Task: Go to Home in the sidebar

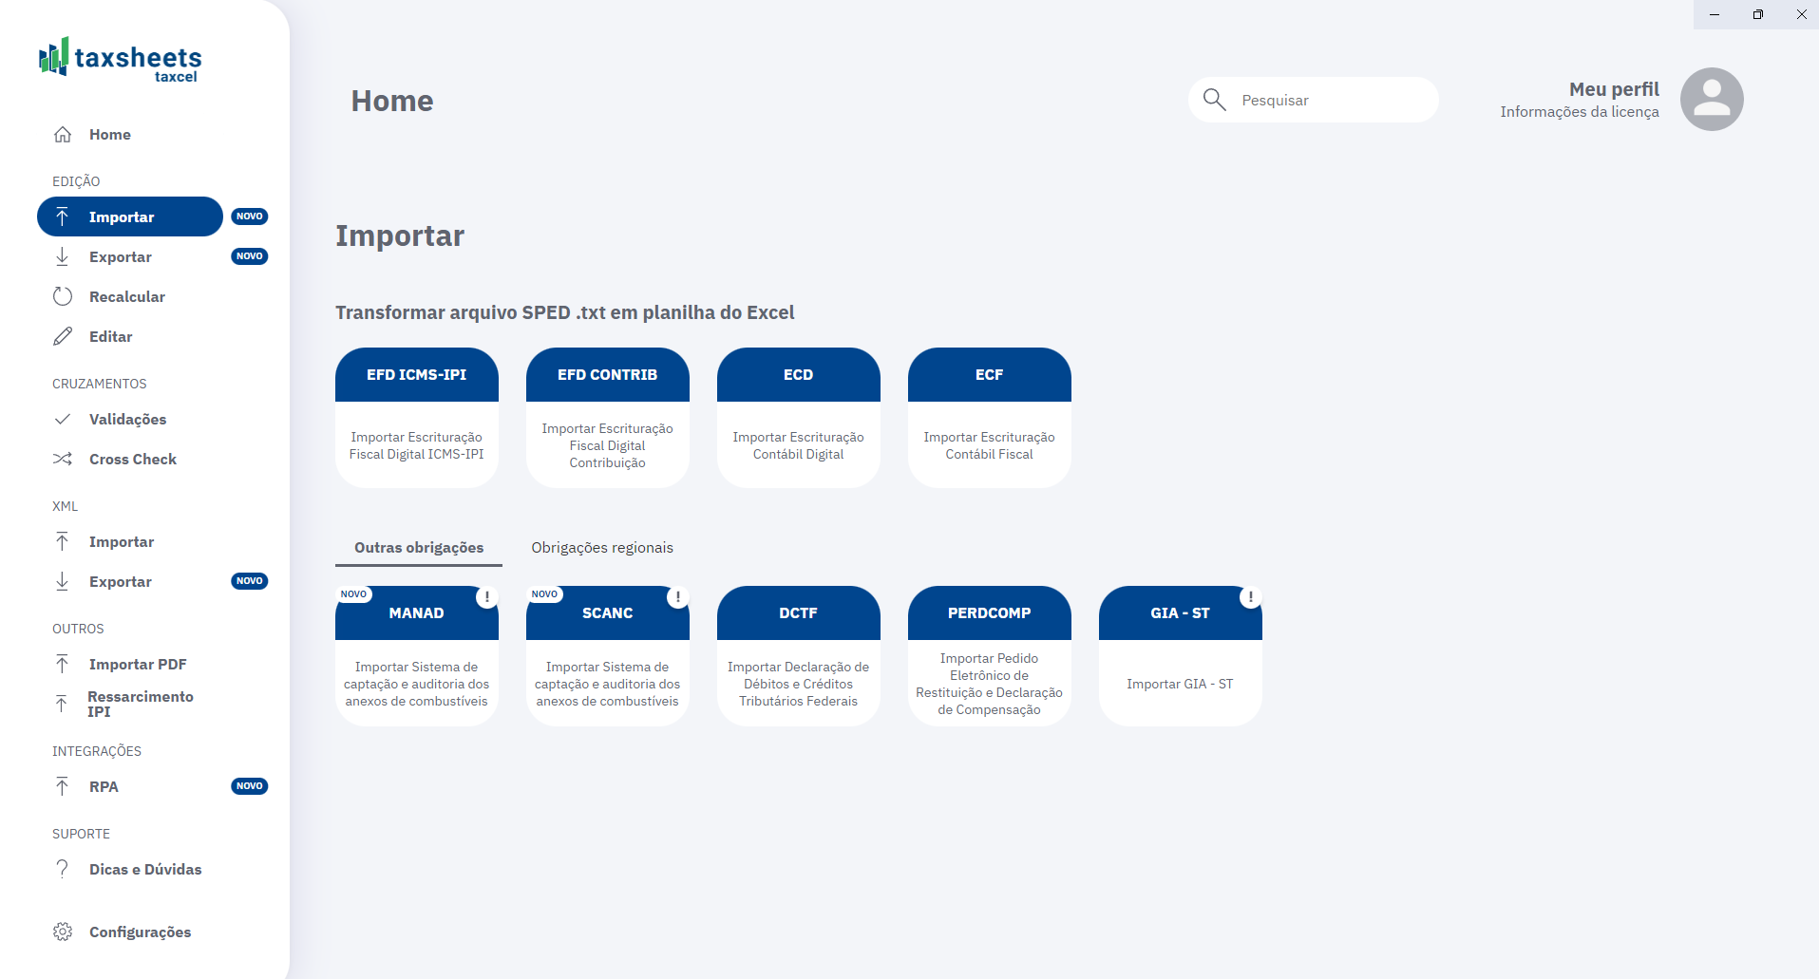Action: click(109, 135)
